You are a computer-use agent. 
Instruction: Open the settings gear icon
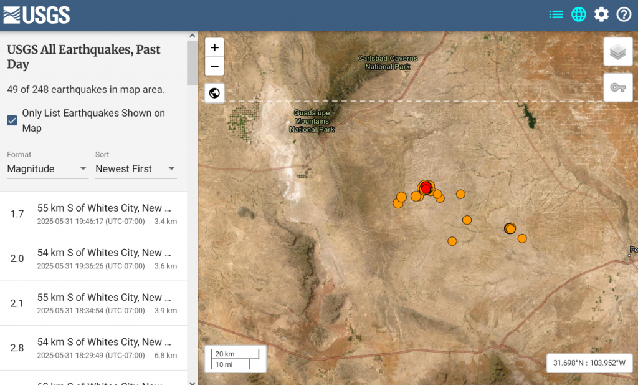(x=601, y=15)
